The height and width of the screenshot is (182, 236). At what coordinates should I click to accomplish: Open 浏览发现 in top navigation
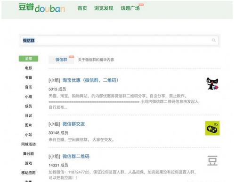[104, 8]
